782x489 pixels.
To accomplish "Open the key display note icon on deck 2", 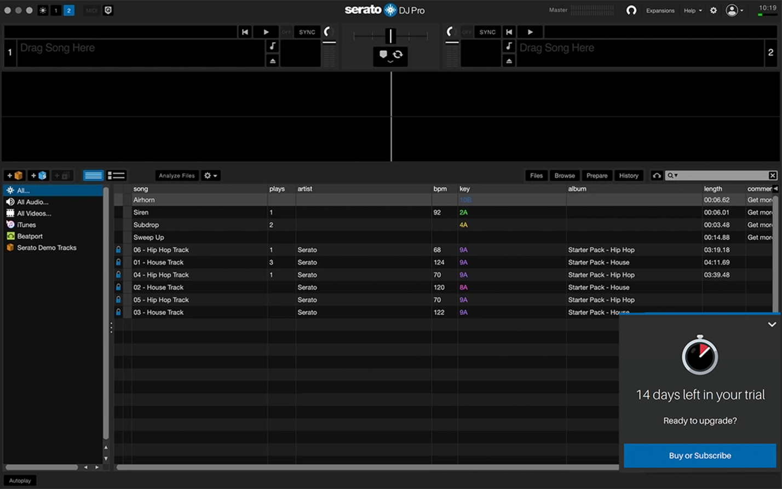I will (509, 46).
